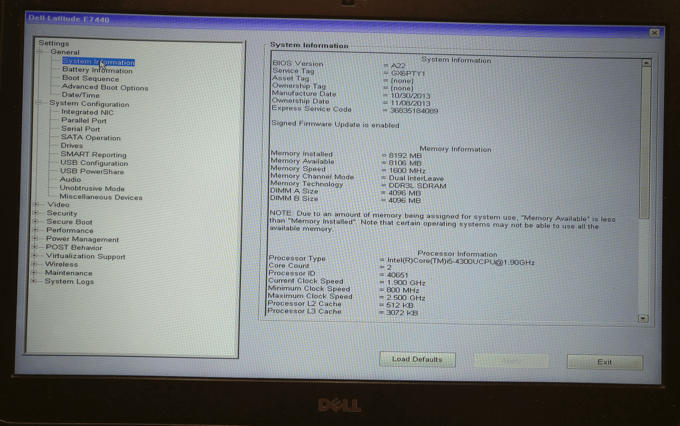Click the greyed-out Apply button
Viewport: 680px width, 426px height.
pyautogui.click(x=511, y=361)
